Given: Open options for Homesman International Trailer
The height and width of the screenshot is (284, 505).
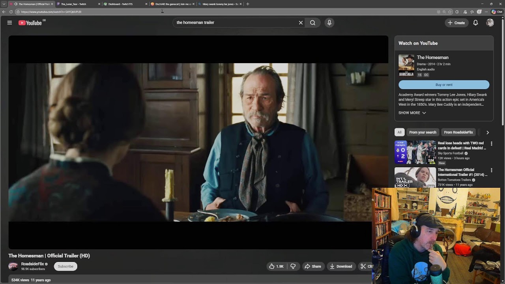Looking at the screenshot, I should 491,170.
